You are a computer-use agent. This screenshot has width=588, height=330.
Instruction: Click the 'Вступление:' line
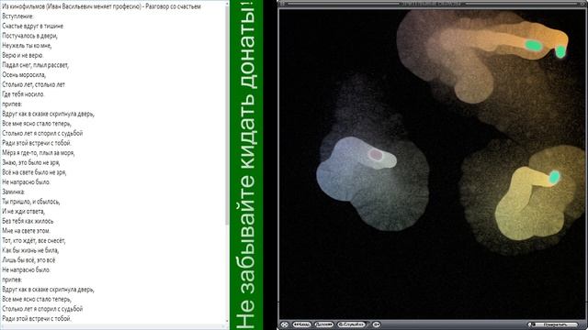[x=18, y=16]
